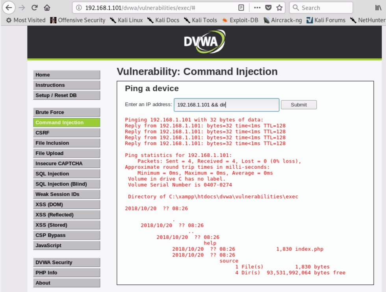
Task: Open Insecure CAPTCHA page
Action: 67,164
